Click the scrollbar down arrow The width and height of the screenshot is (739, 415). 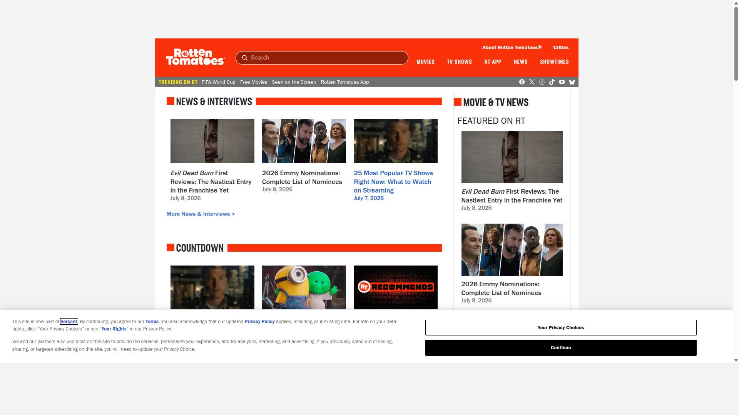click(x=736, y=360)
